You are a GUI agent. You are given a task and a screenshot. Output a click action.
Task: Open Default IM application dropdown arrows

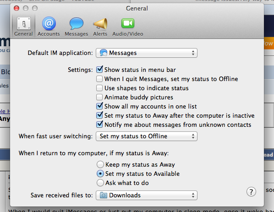(193, 53)
